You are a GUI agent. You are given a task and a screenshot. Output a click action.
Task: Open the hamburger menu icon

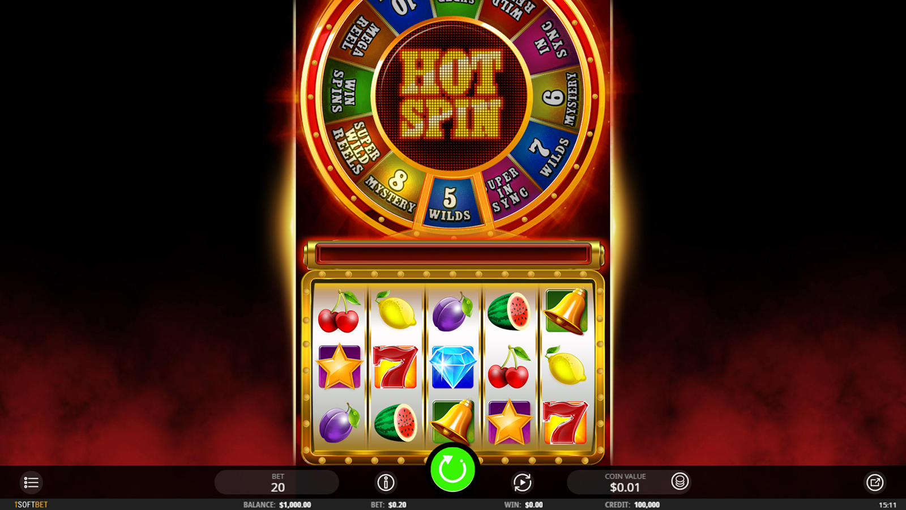pyautogui.click(x=31, y=483)
